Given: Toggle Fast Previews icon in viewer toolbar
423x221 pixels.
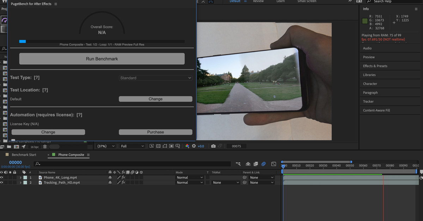Looking at the screenshot, I should 152,146.
